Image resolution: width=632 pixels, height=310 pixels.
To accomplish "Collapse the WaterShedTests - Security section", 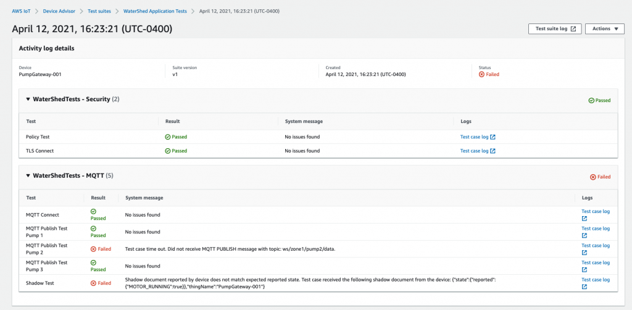I will (28, 99).
